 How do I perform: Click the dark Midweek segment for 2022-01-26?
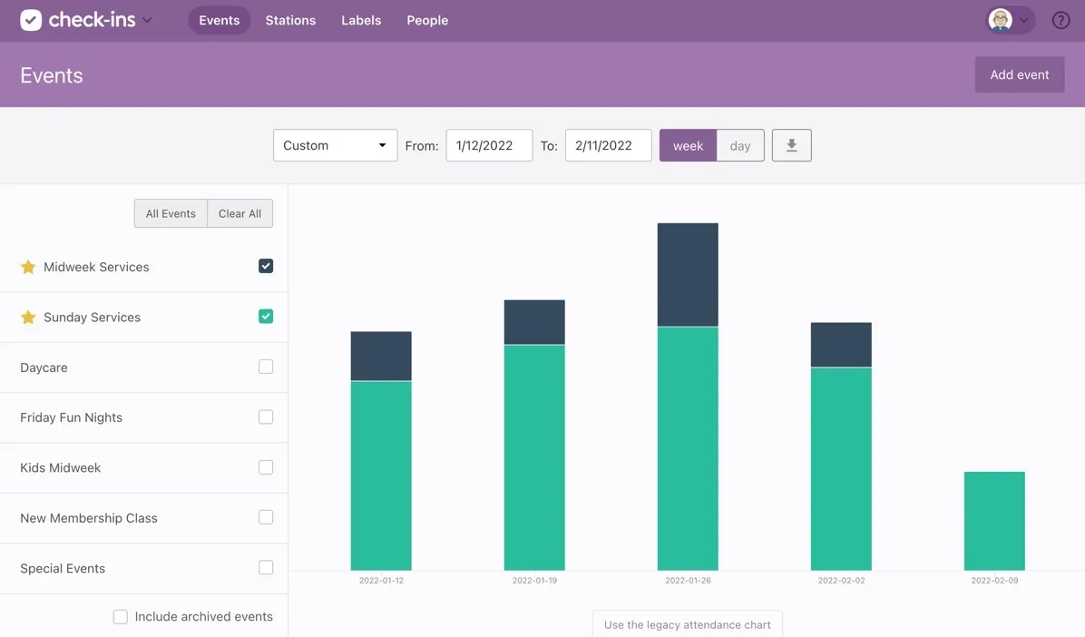[688, 274]
